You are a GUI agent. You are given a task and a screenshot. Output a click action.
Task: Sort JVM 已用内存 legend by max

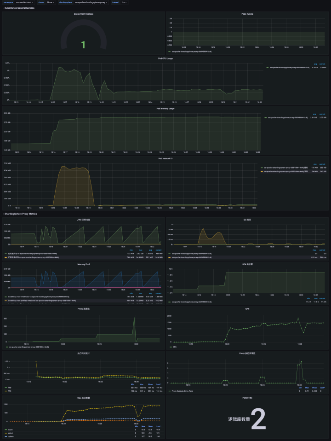coord(141,250)
